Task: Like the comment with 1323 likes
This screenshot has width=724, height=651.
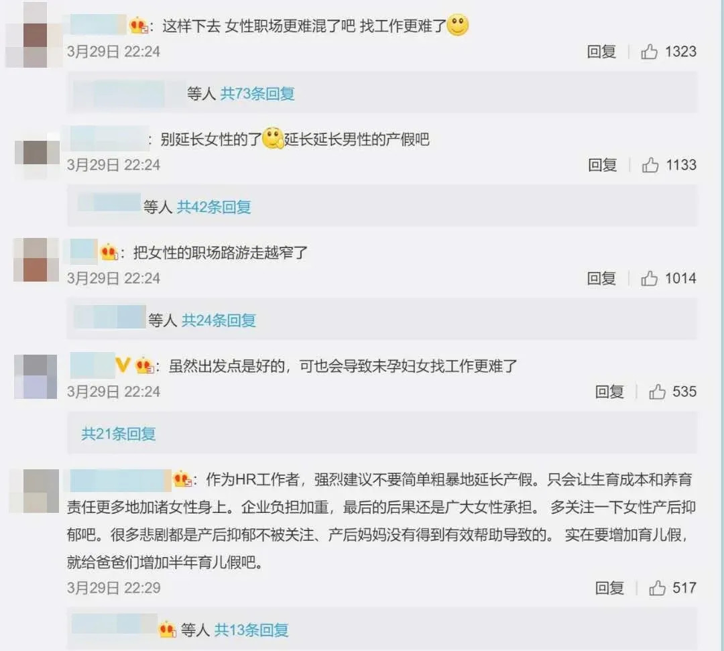Action: click(649, 52)
